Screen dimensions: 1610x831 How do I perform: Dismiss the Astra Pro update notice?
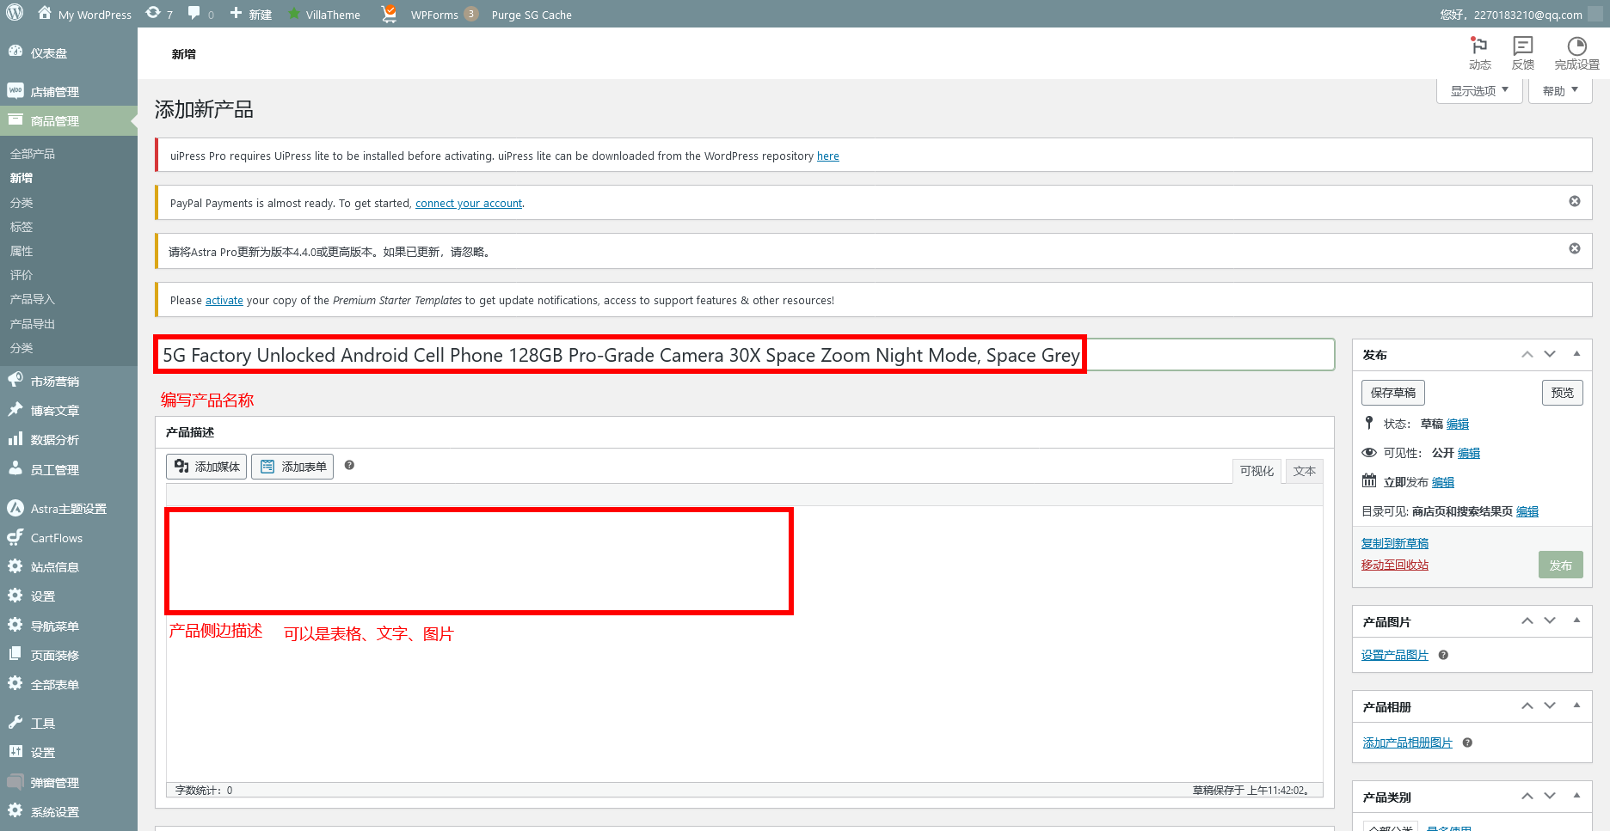point(1575,248)
